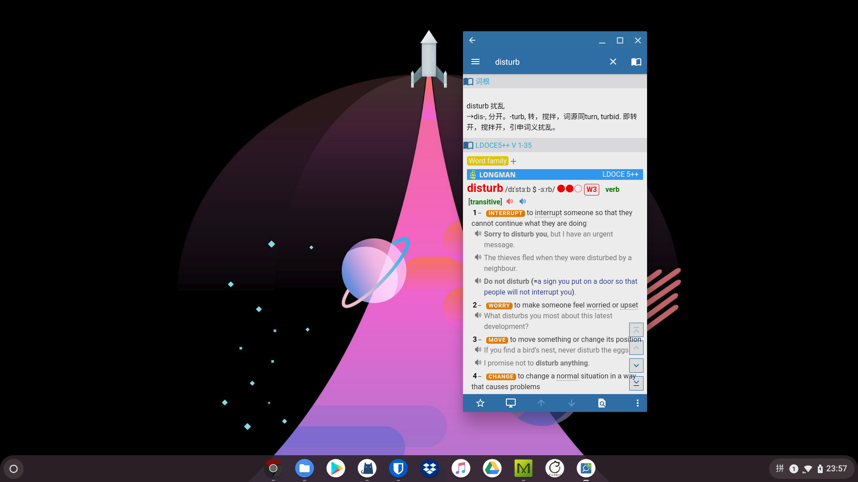Click the LONGMAN header banner
Image resolution: width=858 pixels, height=482 pixels.
click(555, 175)
